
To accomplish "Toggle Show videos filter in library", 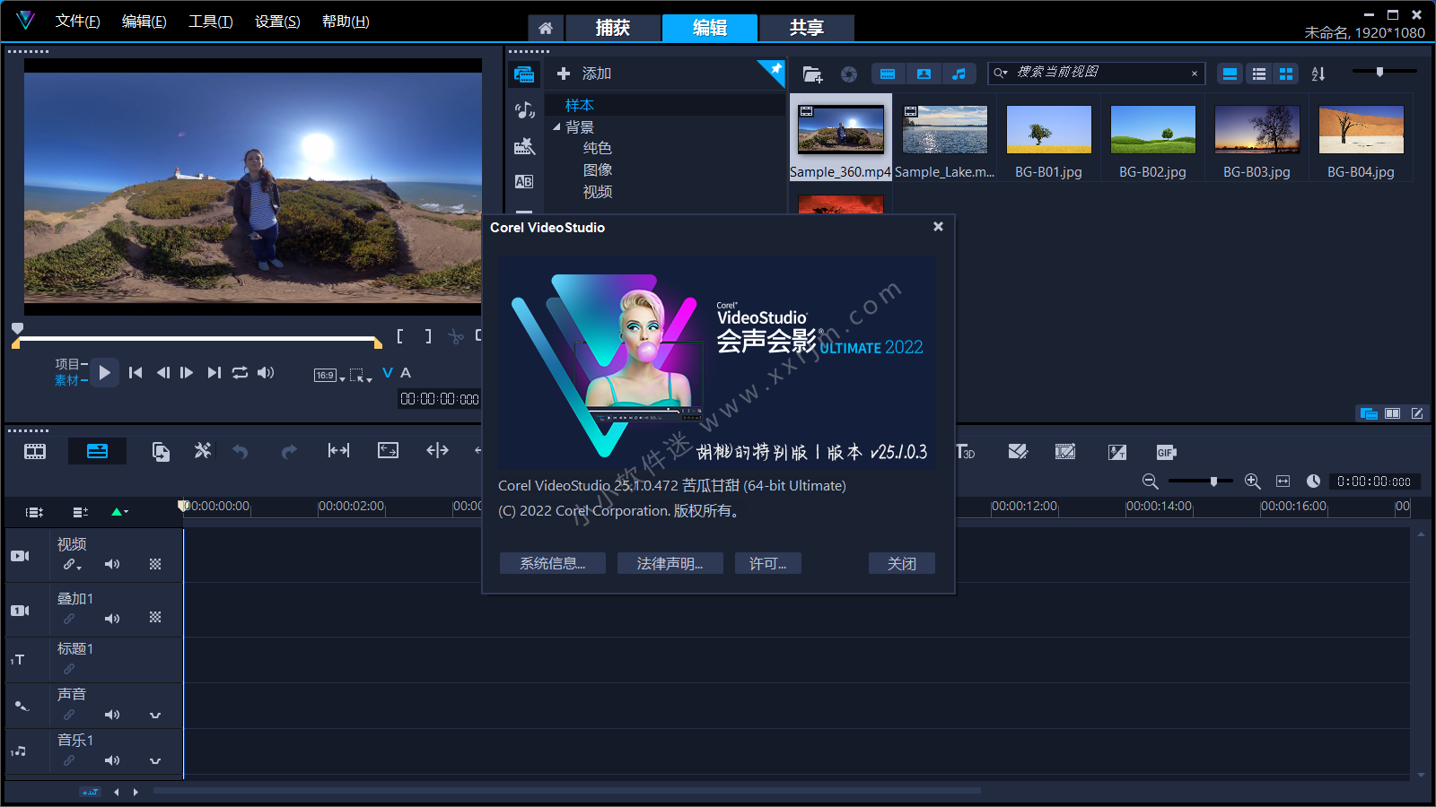I will tap(888, 74).
